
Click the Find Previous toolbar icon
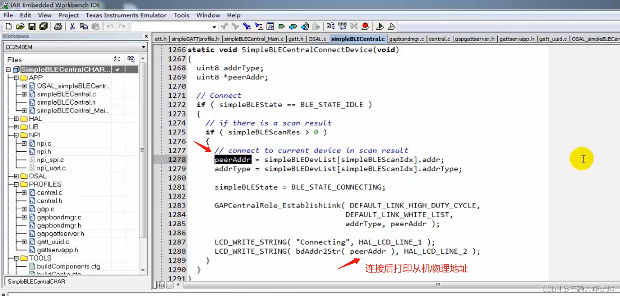(236, 26)
